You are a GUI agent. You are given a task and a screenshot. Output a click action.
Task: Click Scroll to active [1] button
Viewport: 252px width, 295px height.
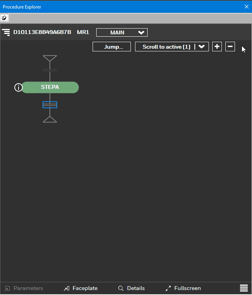166,47
